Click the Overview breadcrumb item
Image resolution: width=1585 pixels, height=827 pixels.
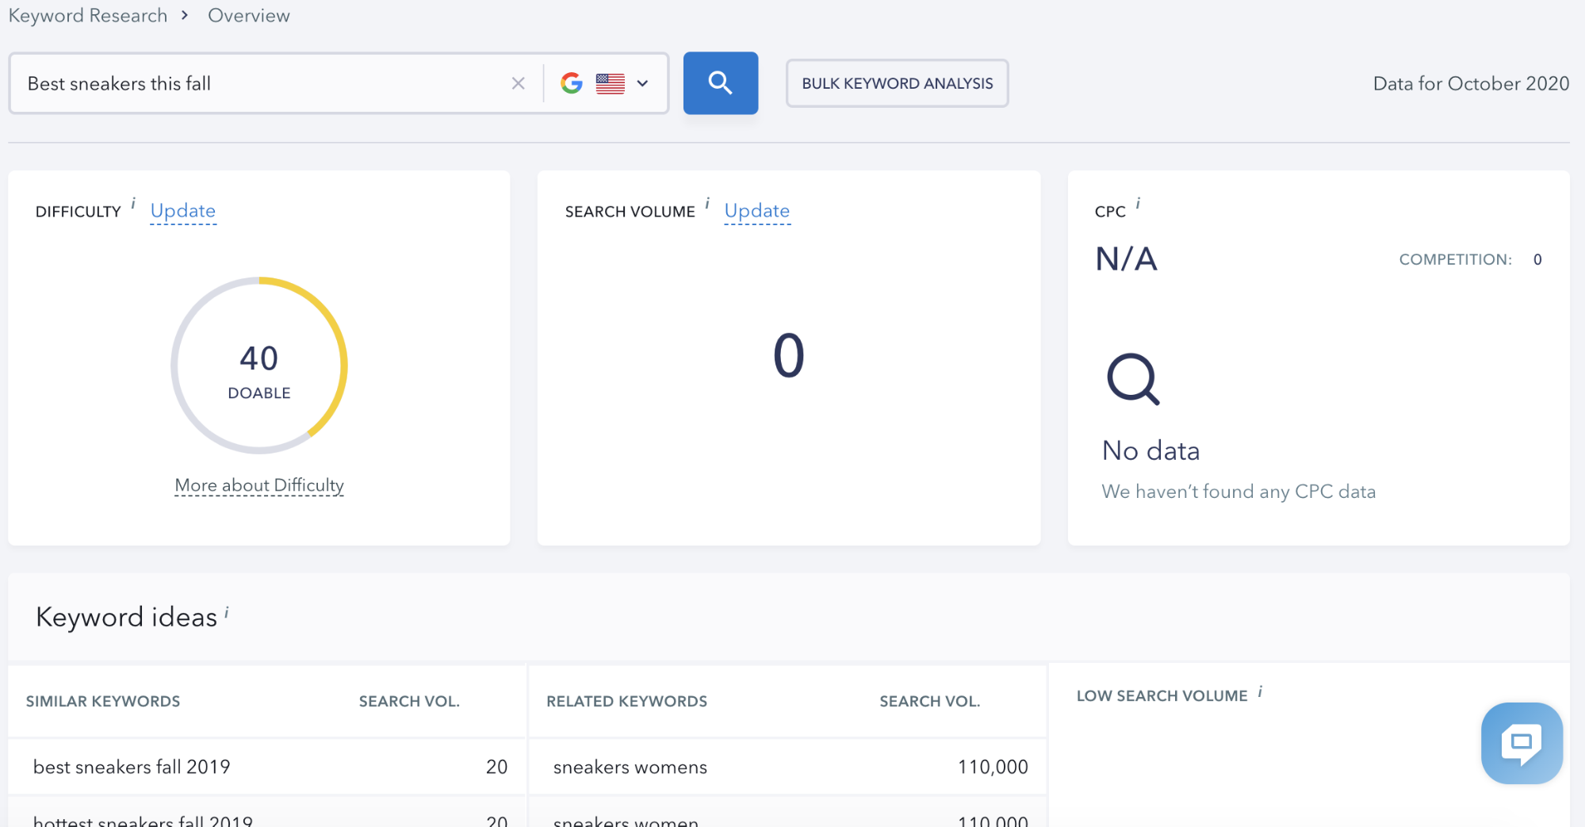249,16
